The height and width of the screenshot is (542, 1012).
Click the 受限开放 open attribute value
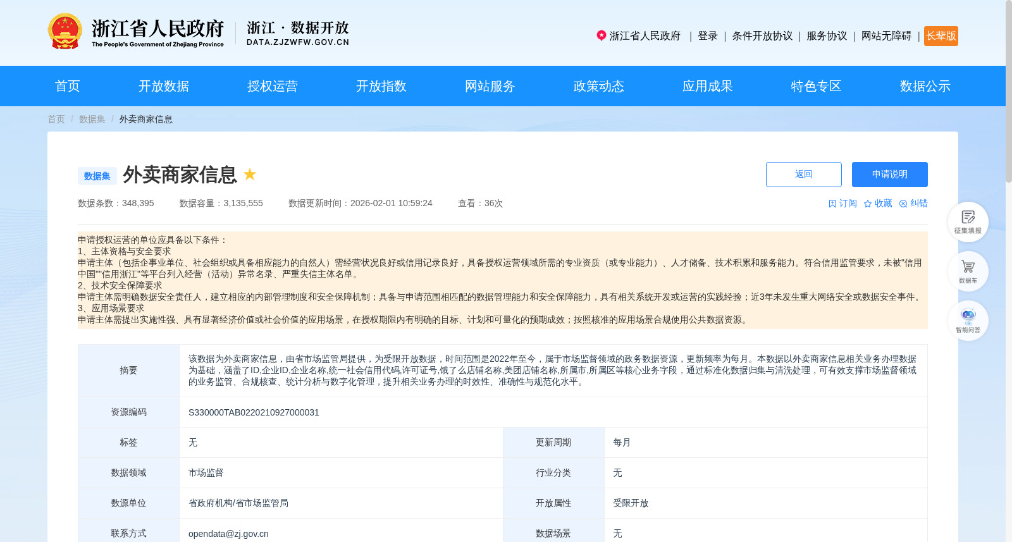pos(631,503)
